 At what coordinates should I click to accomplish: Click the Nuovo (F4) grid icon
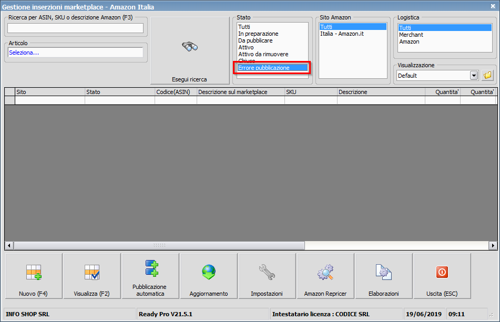(x=34, y=272)
